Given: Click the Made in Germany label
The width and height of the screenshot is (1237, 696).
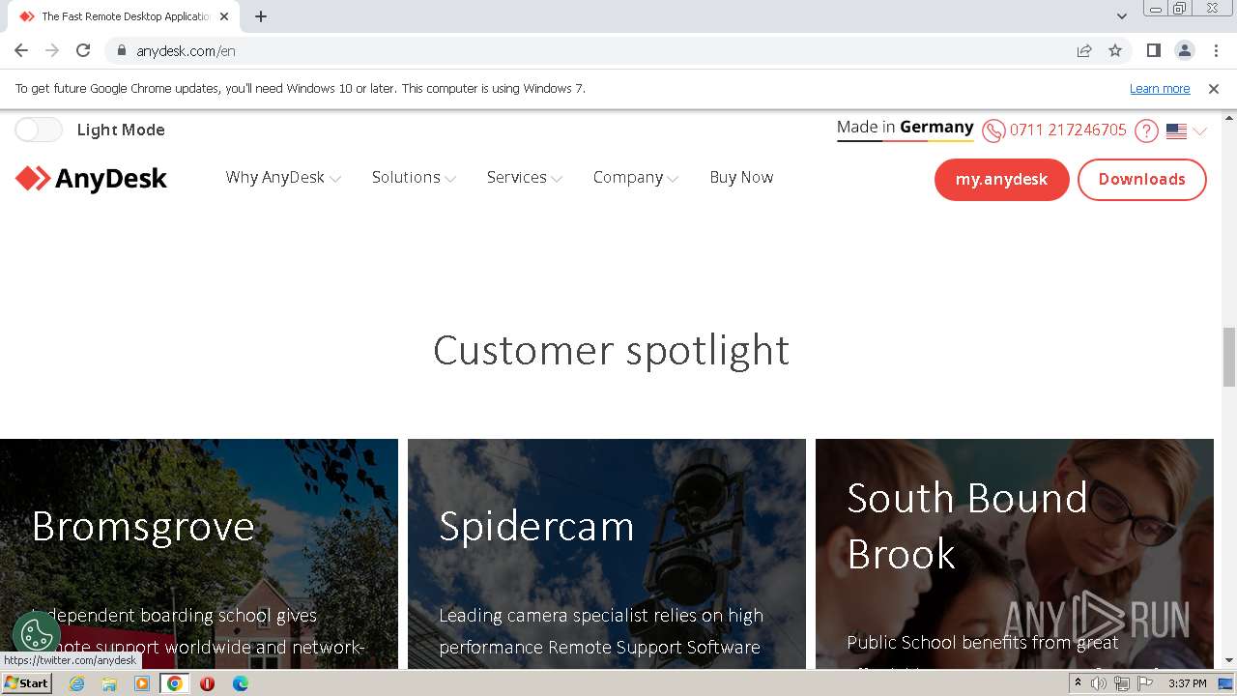Looking at the screenshot, I should pyautogui.click(x=906, y=129).
